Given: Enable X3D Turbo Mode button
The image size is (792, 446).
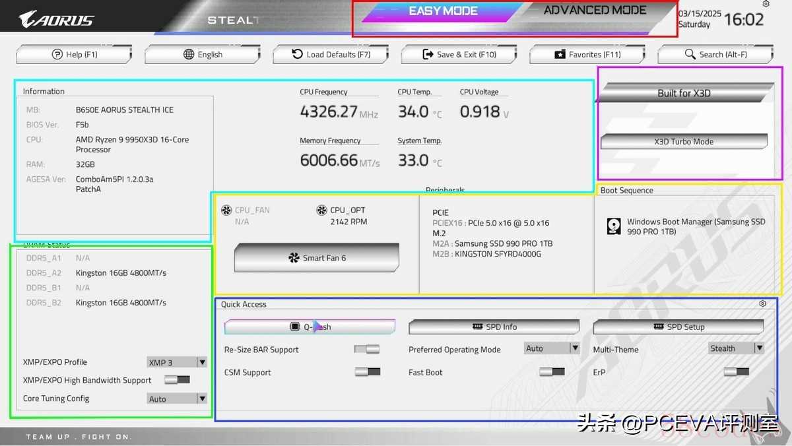Looking at the screenshot, I should [x=684, y=141].
